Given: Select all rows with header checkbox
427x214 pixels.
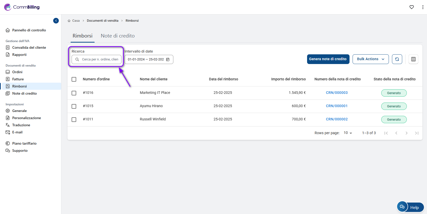Looking at the screenshot, I should tap(74, 79).
